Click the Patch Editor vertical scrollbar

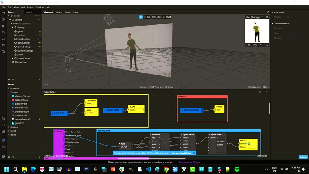pos(269,108)
